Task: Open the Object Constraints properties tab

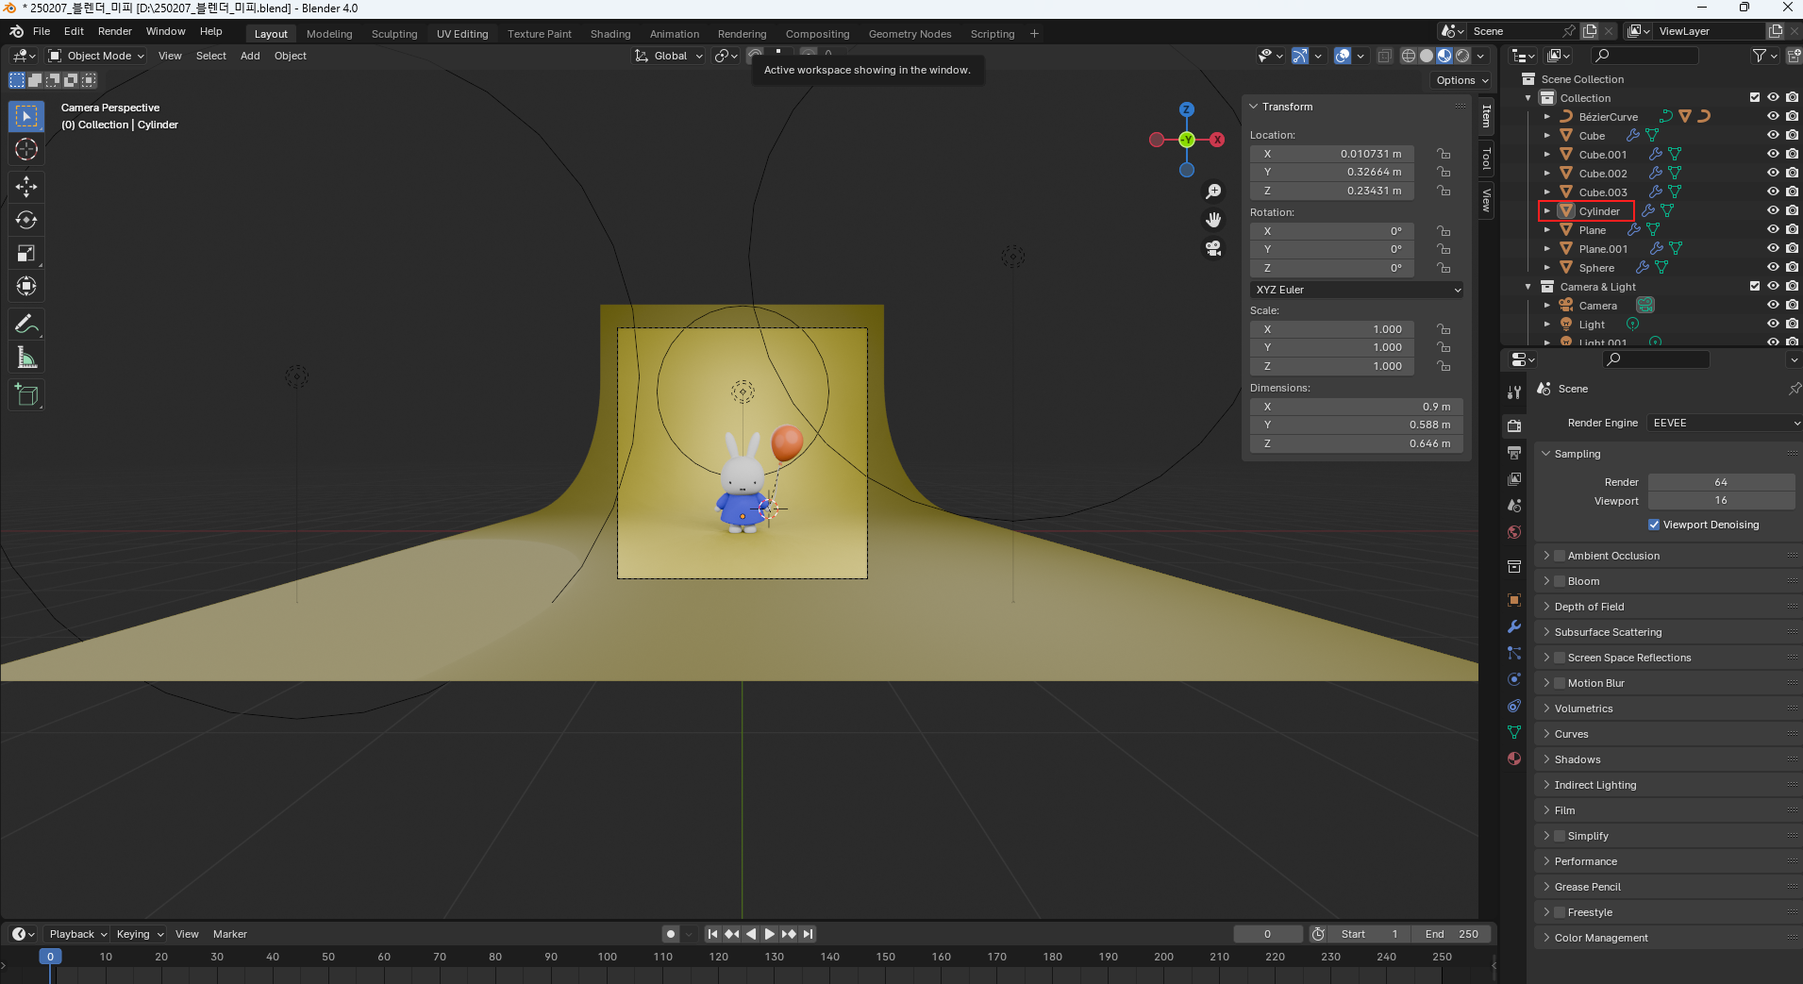Action: (x=1514, y=706)
